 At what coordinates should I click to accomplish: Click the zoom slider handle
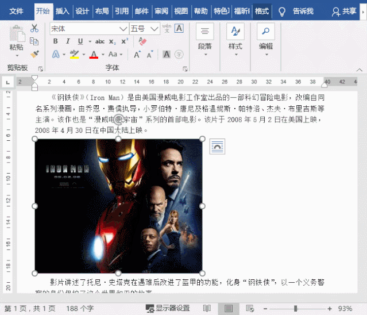point(296,309)
